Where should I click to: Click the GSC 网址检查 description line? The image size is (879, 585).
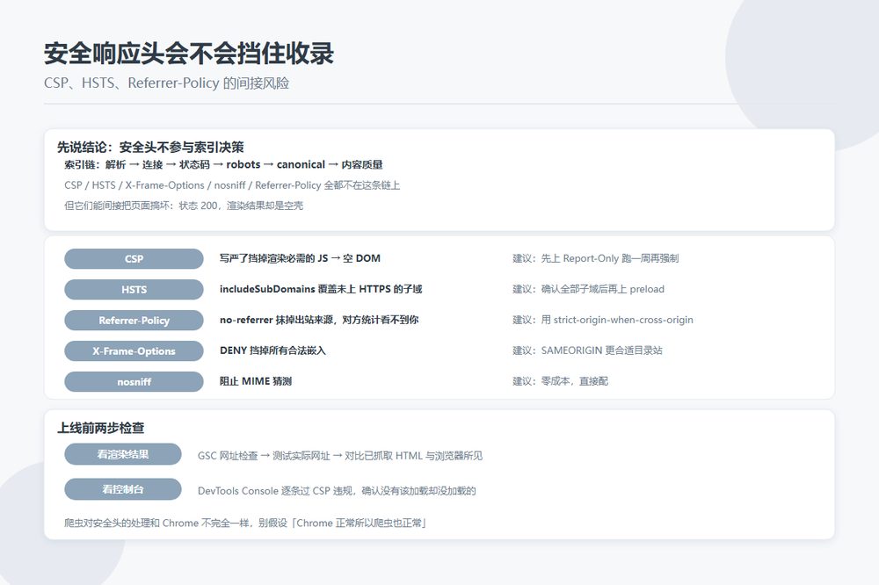click(x=339, y=456)
